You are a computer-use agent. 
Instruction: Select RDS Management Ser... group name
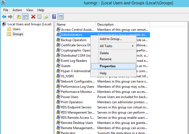point(78,112)
